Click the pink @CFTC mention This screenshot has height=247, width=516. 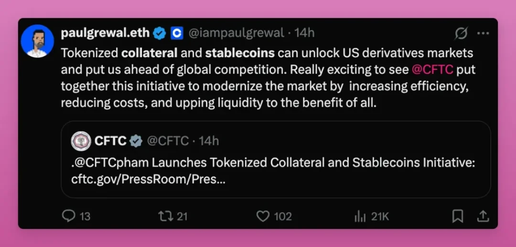(x=432, y=70)
